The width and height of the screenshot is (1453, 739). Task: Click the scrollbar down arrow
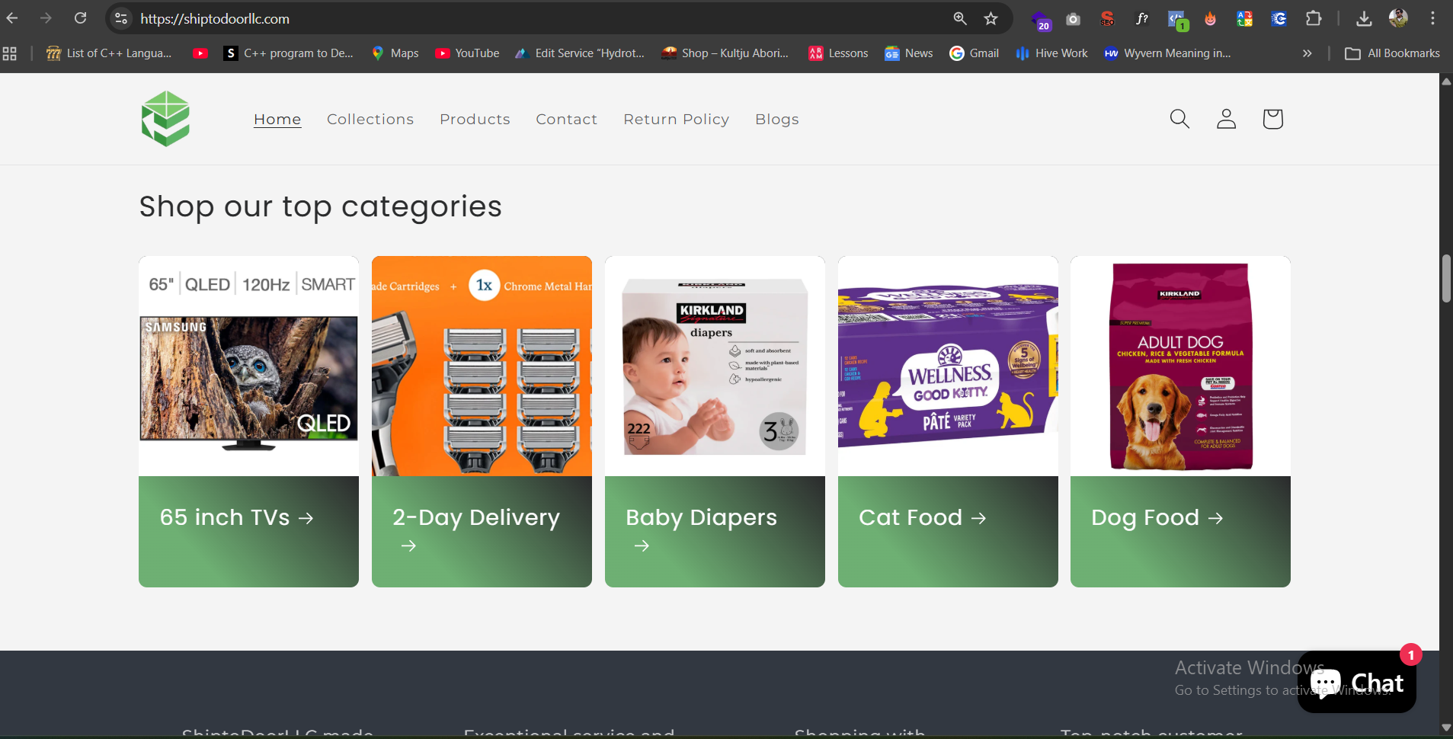click(1446, 728)
